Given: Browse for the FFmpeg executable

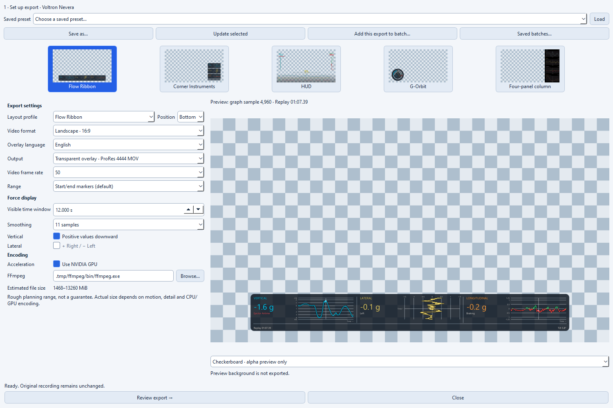Looking at the screenshot, I should (x=190, y=276).
